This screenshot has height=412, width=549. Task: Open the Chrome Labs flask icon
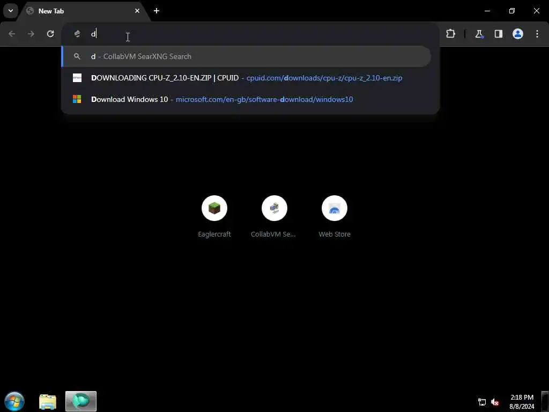[x=479, y=34]
